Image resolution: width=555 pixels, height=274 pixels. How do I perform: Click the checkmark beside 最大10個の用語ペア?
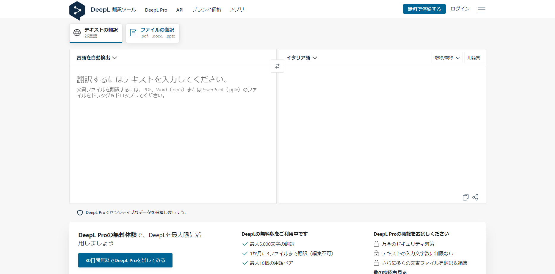pos(245,263)
